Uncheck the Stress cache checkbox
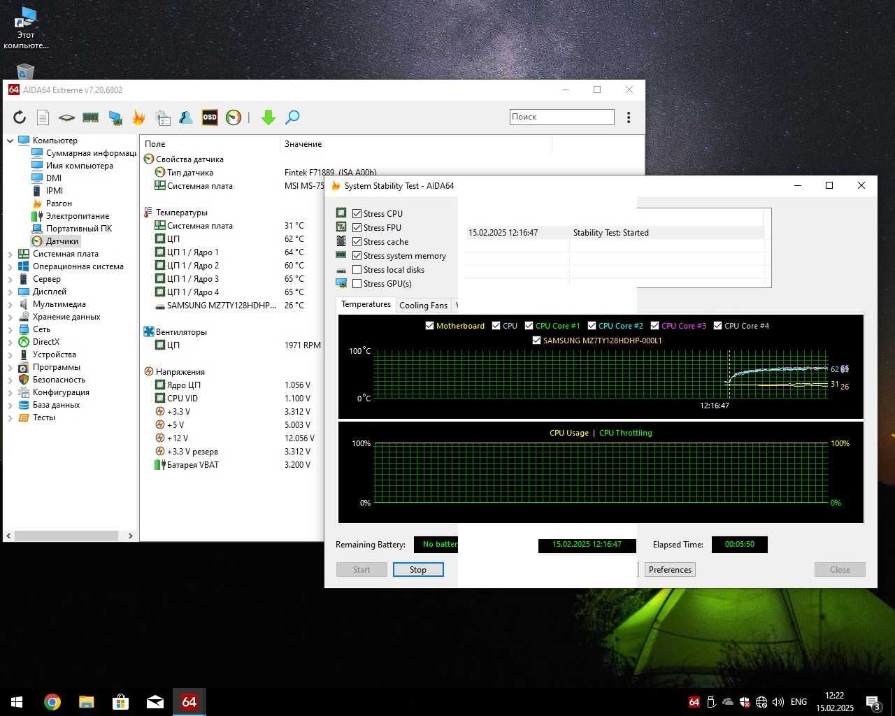The width and height of the screenshot is (895, 716). click(x=357, y=242)
